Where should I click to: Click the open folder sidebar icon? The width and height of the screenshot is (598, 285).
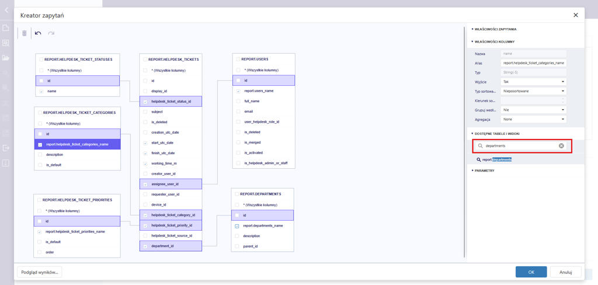point(6,58)
